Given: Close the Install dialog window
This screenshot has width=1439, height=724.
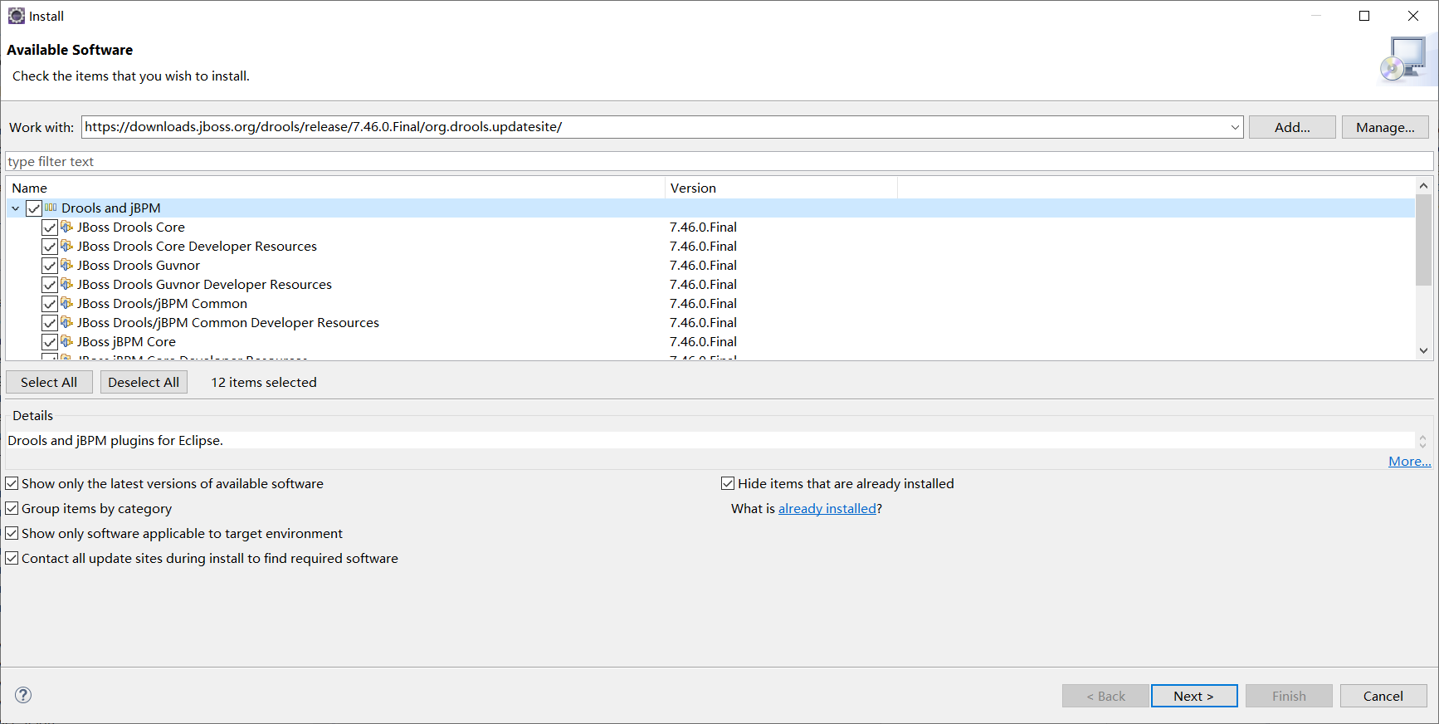Looking at the screenshot, I should tap(1413, 16).
